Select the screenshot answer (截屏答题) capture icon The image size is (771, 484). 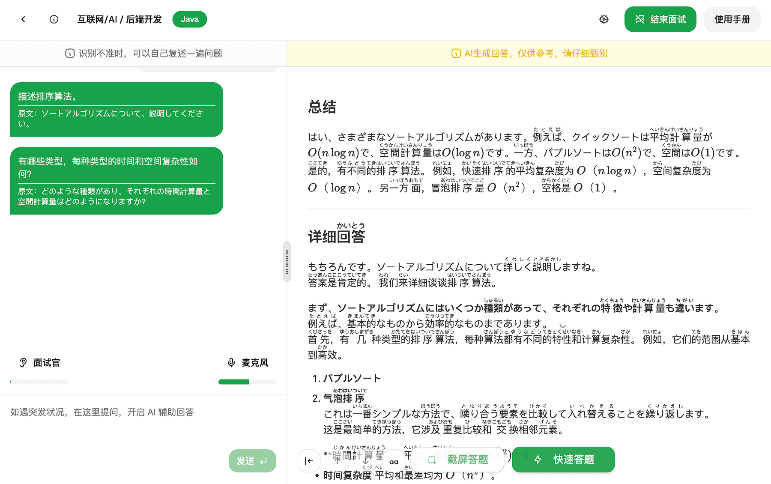[x=432, y=460]
